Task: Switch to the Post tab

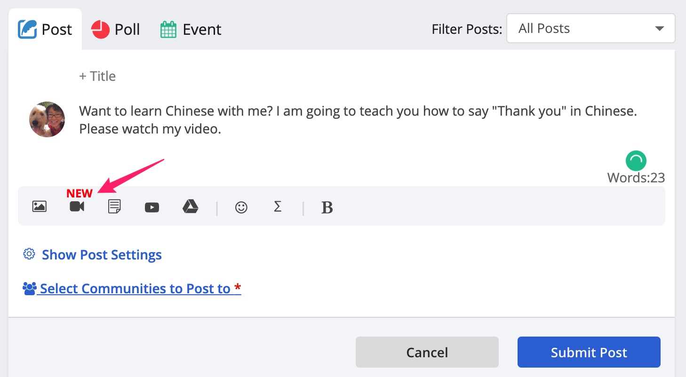Action: coord(45,29)
